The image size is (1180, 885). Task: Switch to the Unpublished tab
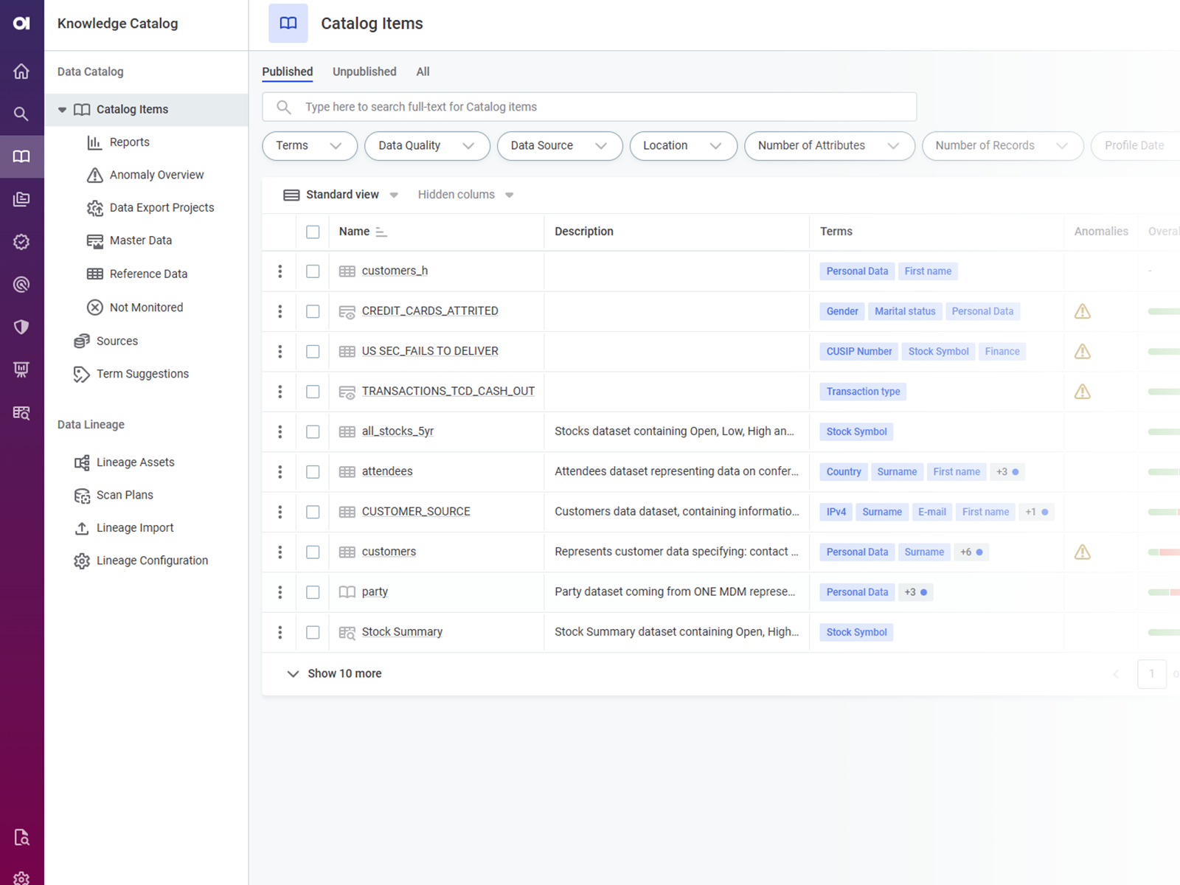point(364,72)
